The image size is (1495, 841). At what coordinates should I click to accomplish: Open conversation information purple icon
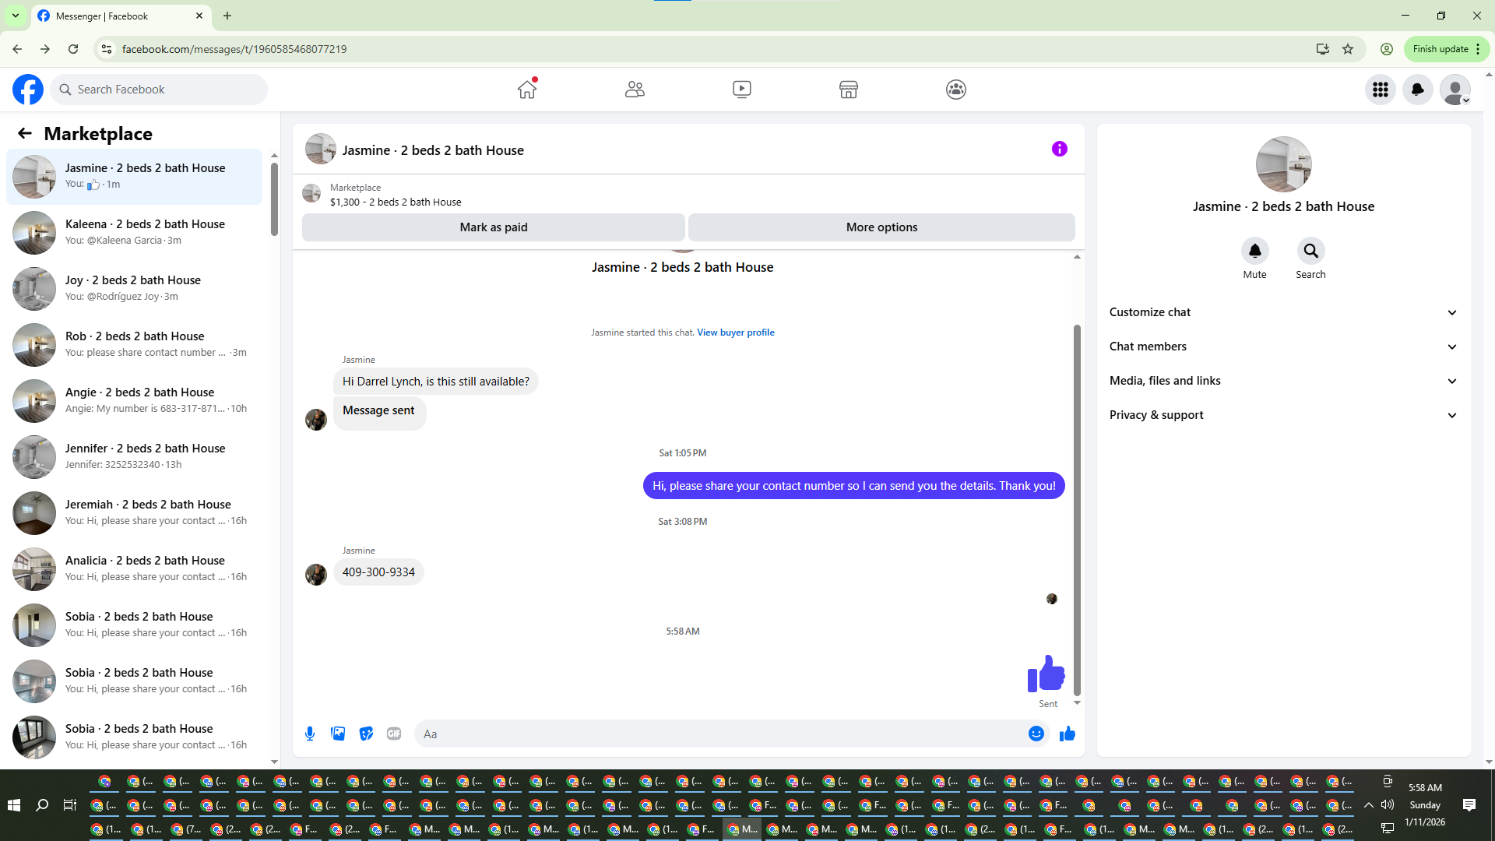(1059, 149)
